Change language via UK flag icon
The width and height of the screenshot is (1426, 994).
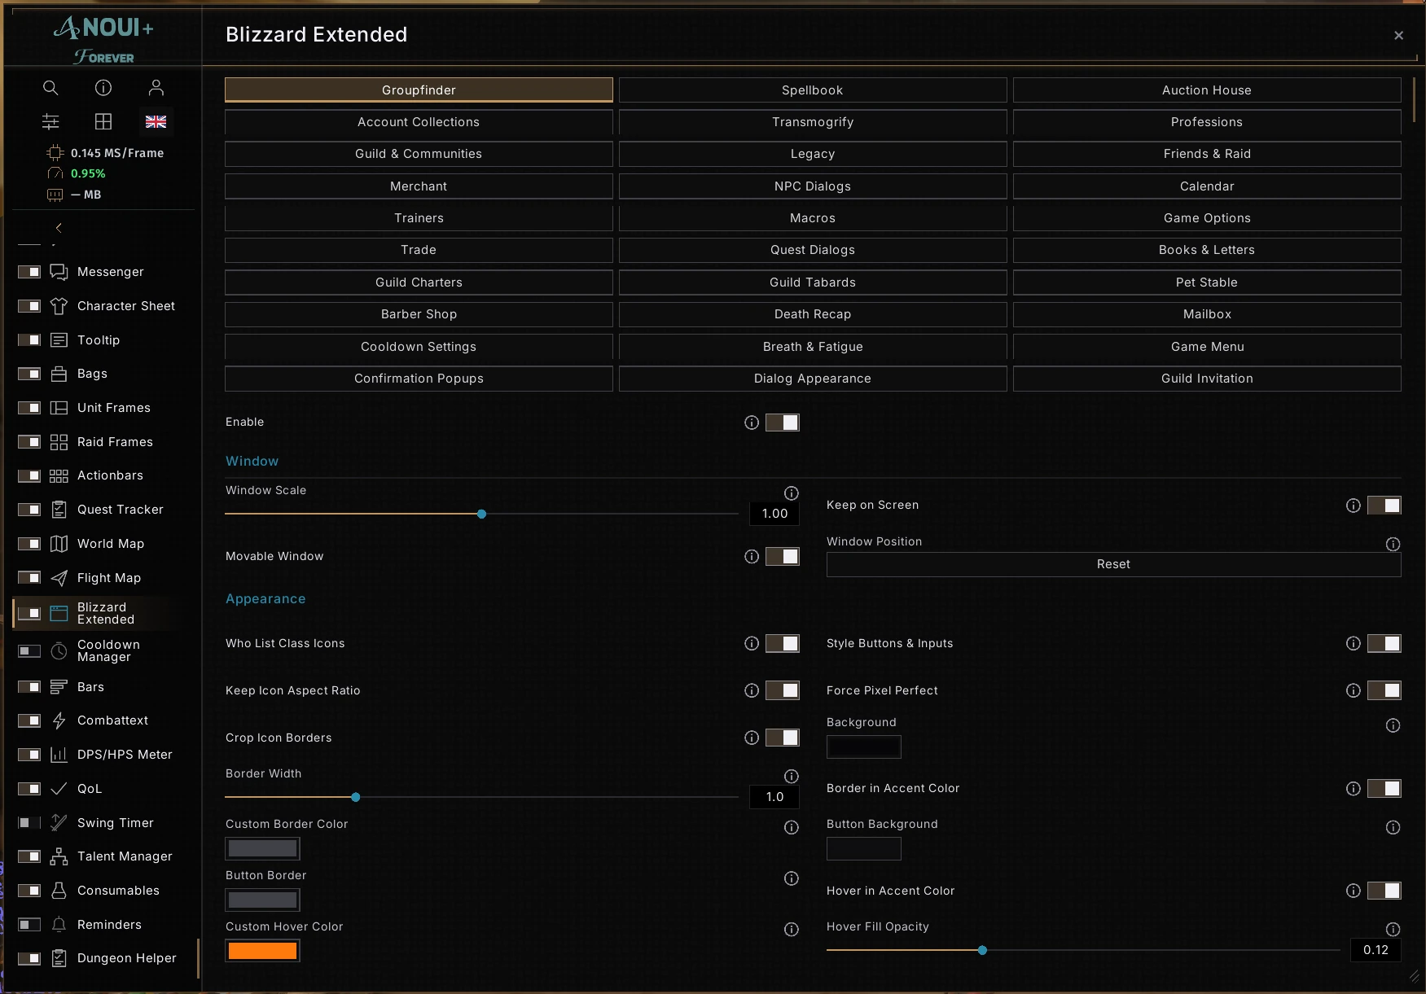(x=156, y=121)
